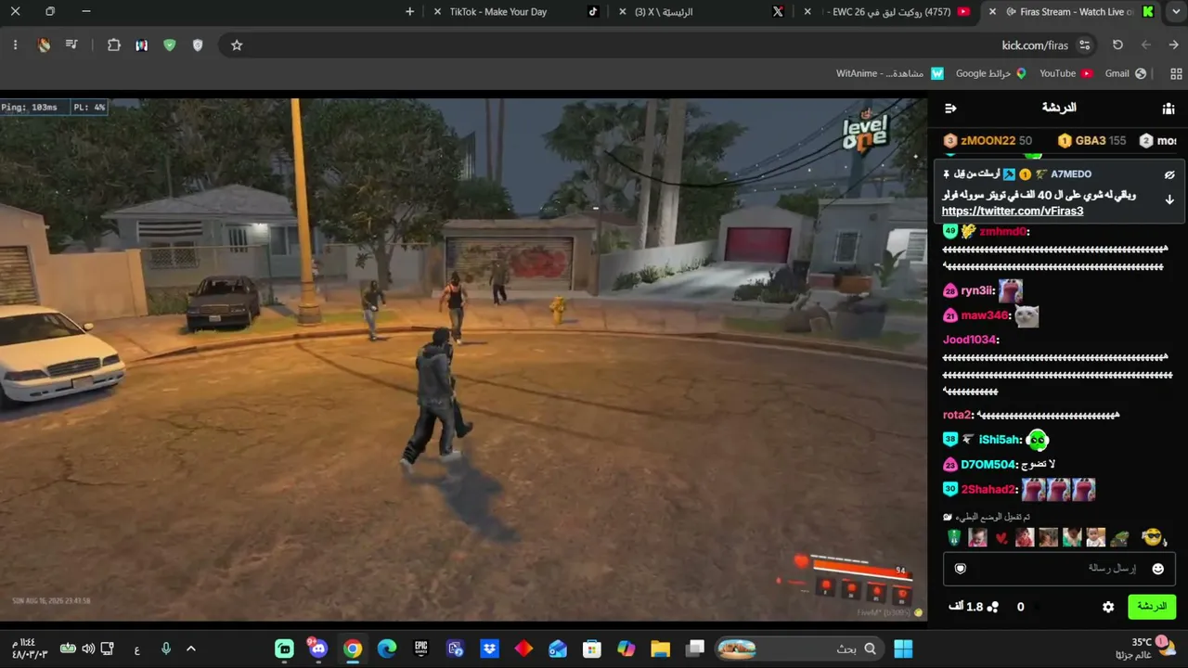The width and height of the screenshot is (1188, 668).
Task: Open the media control toolbar icon
Action: point(71,45)
